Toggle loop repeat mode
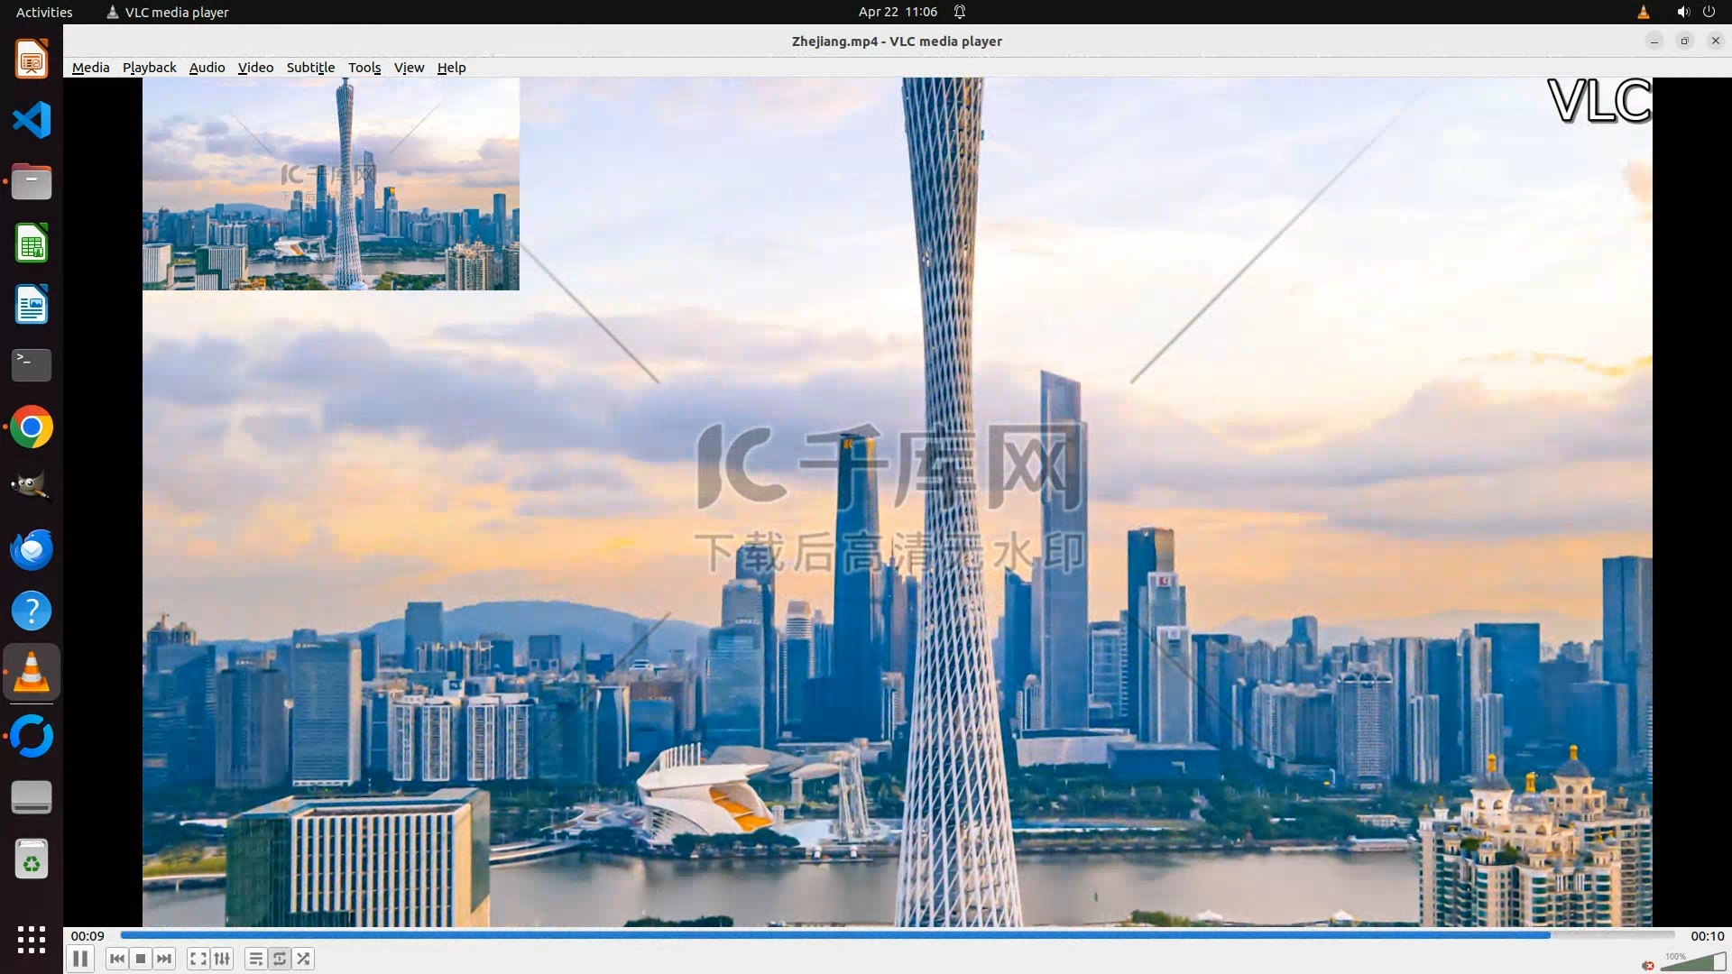 (x=280, y=959)
